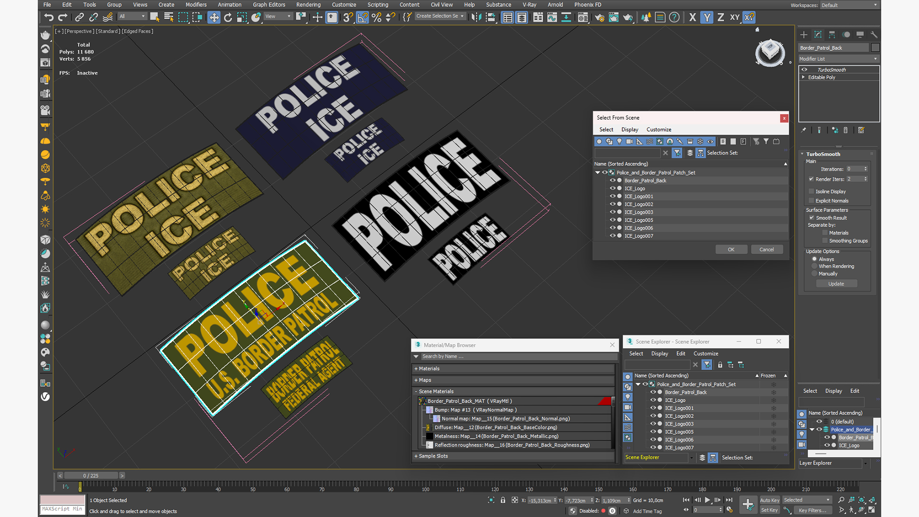
Task: Click the TurboSmooth Update button
Action: [836, 284]
